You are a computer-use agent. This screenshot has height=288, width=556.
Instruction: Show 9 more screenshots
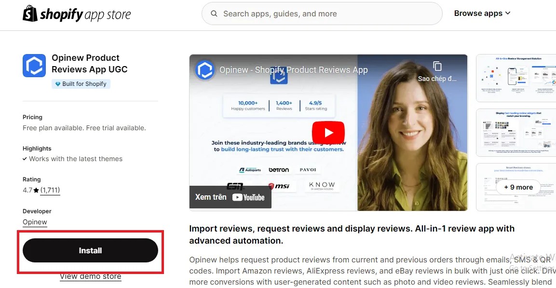518,187
